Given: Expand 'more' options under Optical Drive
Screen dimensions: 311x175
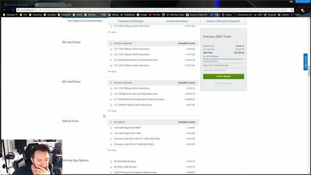Looking at the screenshot, I should [x=112, y=150].
